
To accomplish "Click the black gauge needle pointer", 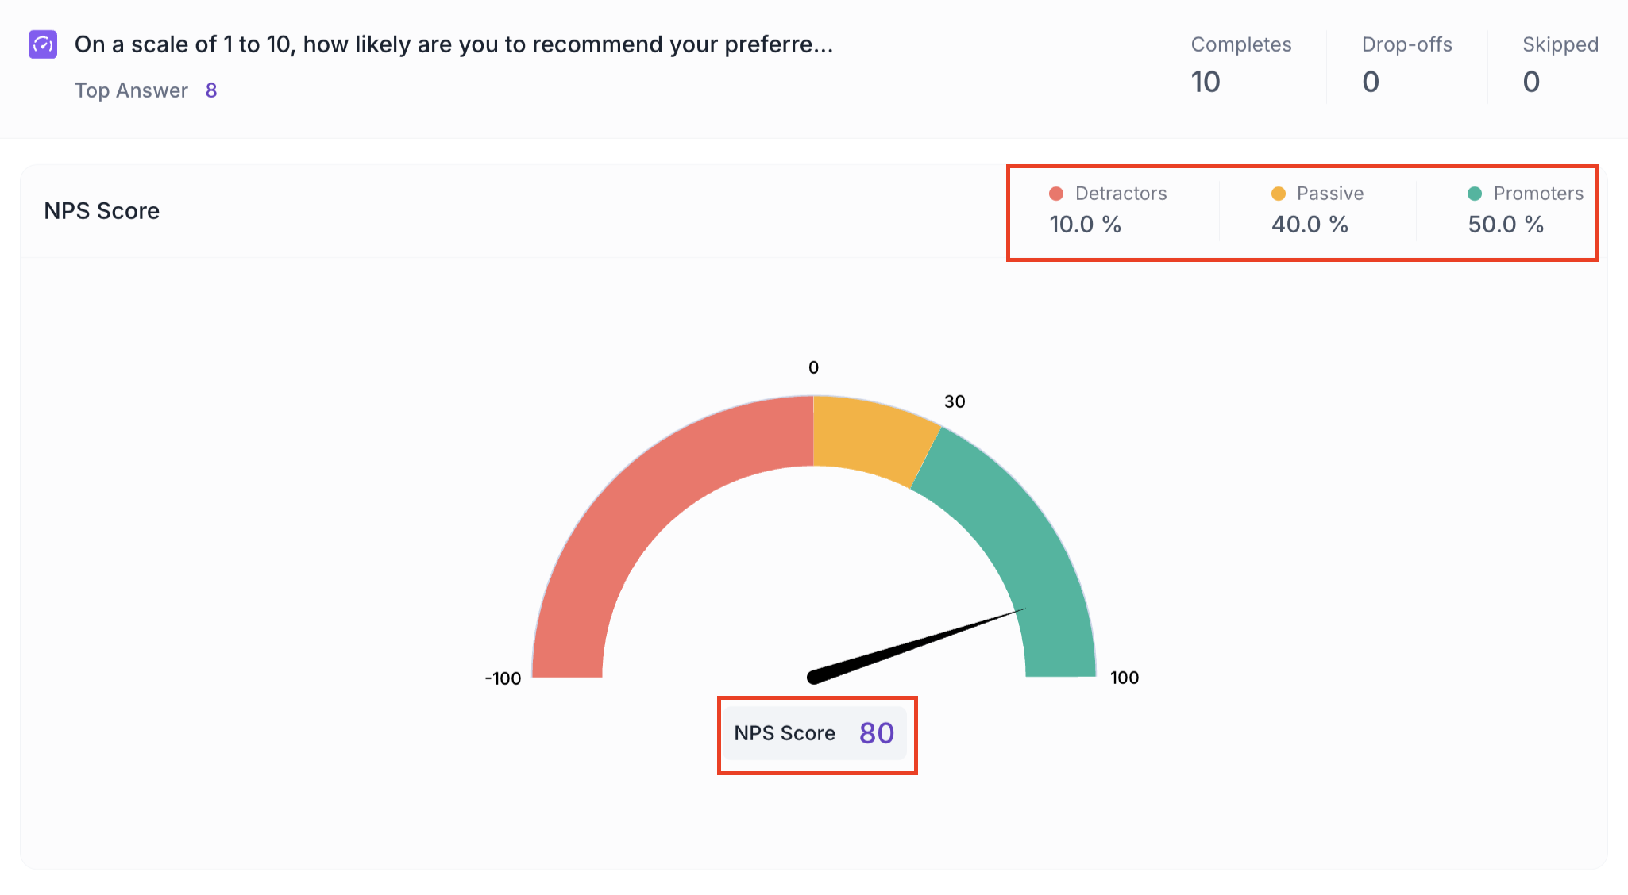I will pos(913,643).
